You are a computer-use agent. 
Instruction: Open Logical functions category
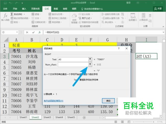pos(36,14)
